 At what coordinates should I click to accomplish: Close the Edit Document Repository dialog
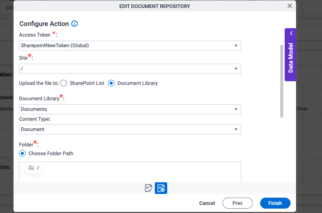coord(289,6)
